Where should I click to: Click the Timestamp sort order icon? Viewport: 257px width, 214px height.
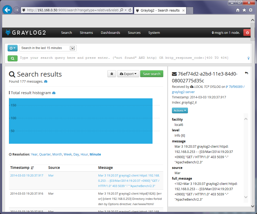point(32,168)
